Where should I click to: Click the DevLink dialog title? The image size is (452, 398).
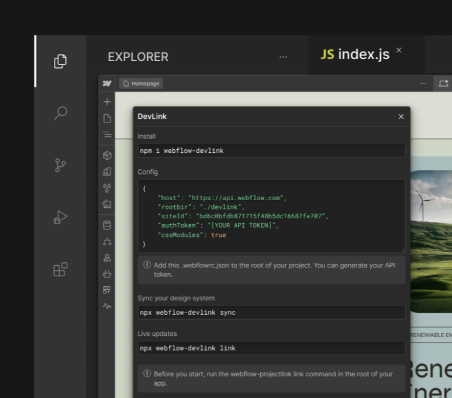tap(152, 116)
